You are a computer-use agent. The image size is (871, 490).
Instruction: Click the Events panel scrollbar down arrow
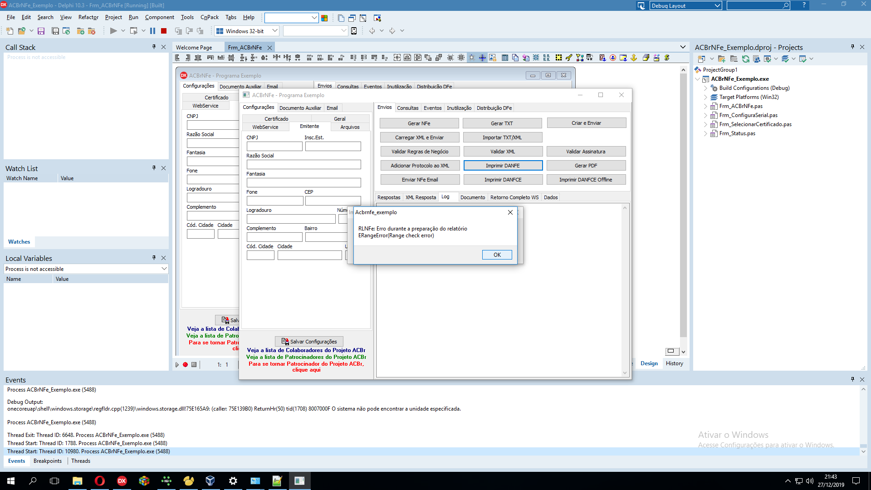(x=863, y=451)
